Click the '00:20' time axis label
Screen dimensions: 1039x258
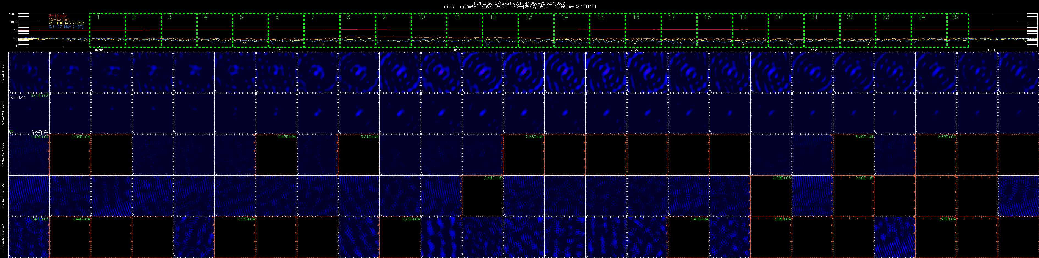click(x=278, y=49)
